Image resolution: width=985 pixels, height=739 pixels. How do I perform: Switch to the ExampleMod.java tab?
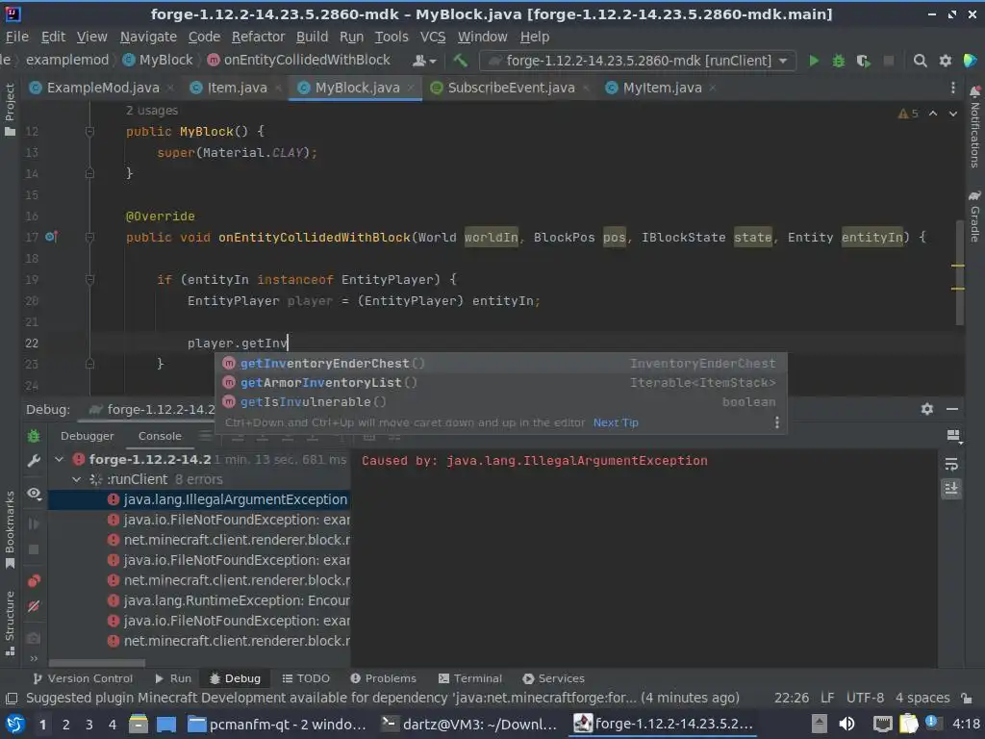(103, 88)
